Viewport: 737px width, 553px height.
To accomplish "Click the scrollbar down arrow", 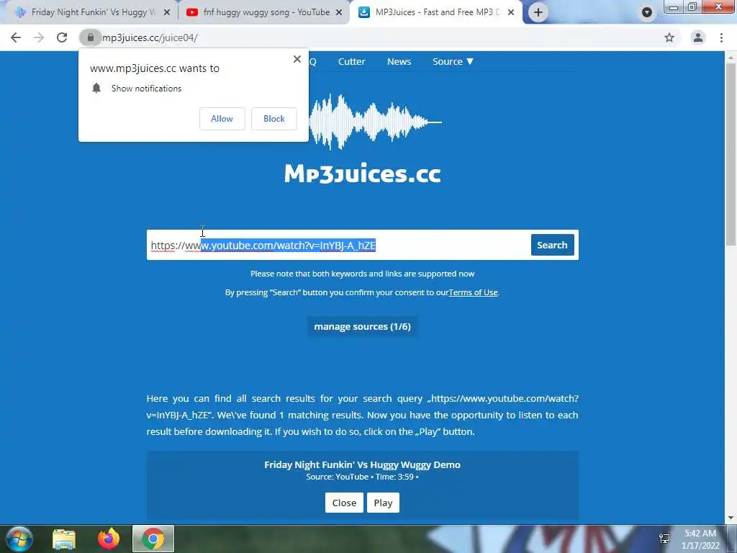I will 731,518.
